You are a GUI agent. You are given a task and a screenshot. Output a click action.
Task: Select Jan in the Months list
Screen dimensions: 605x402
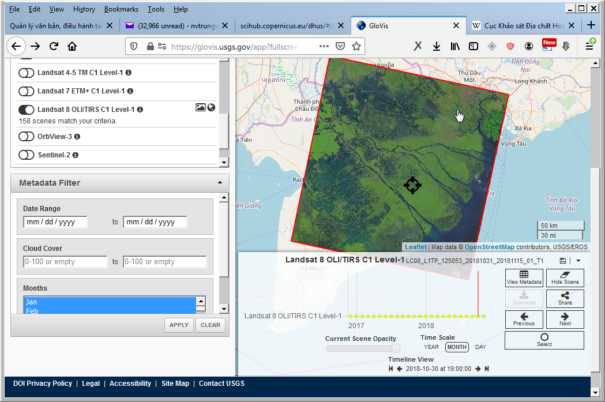coord(110,302)
